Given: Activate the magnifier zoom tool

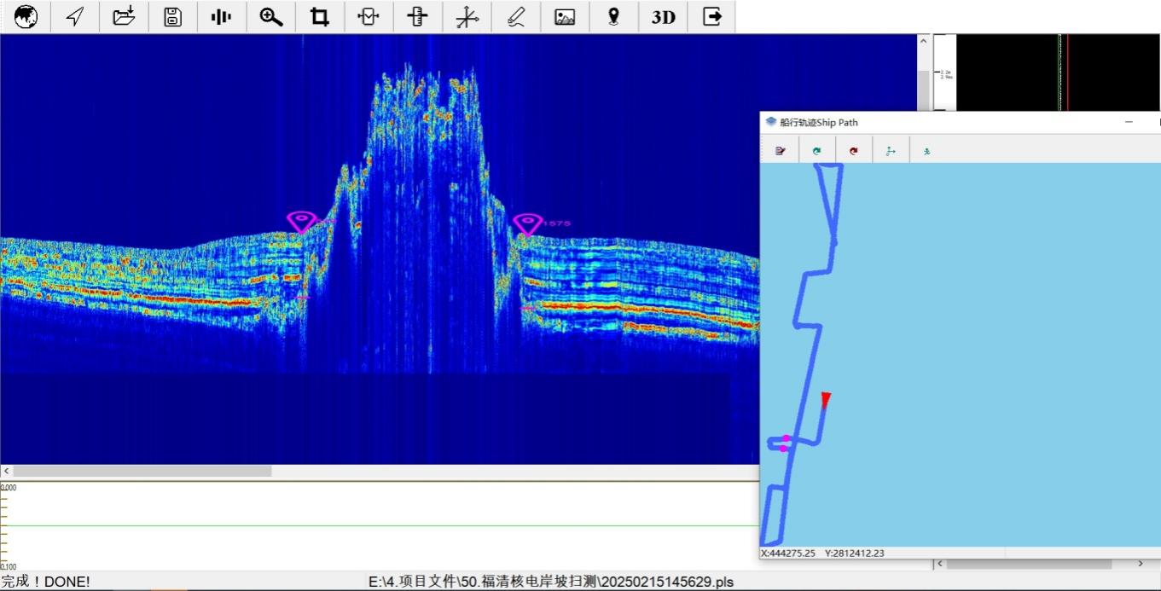Looking at the screenshot, I should click(x=271, y=16).
